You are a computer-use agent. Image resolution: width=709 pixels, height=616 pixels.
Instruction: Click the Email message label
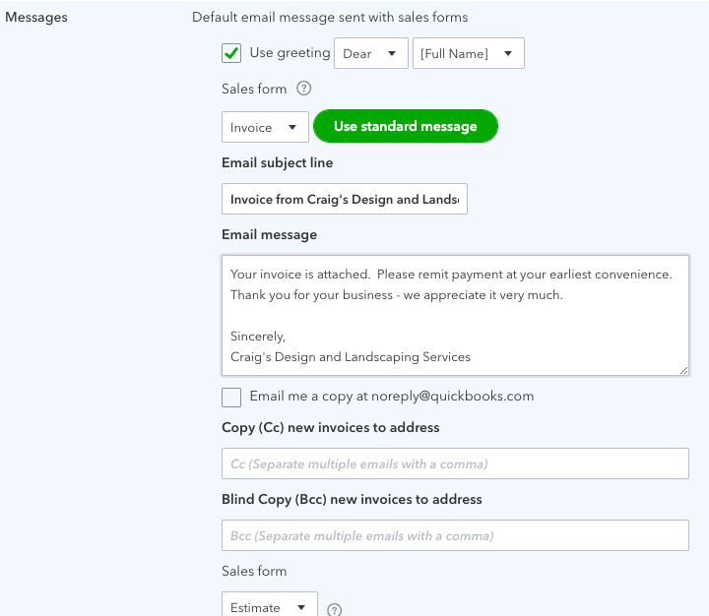(x=269, y=234)
